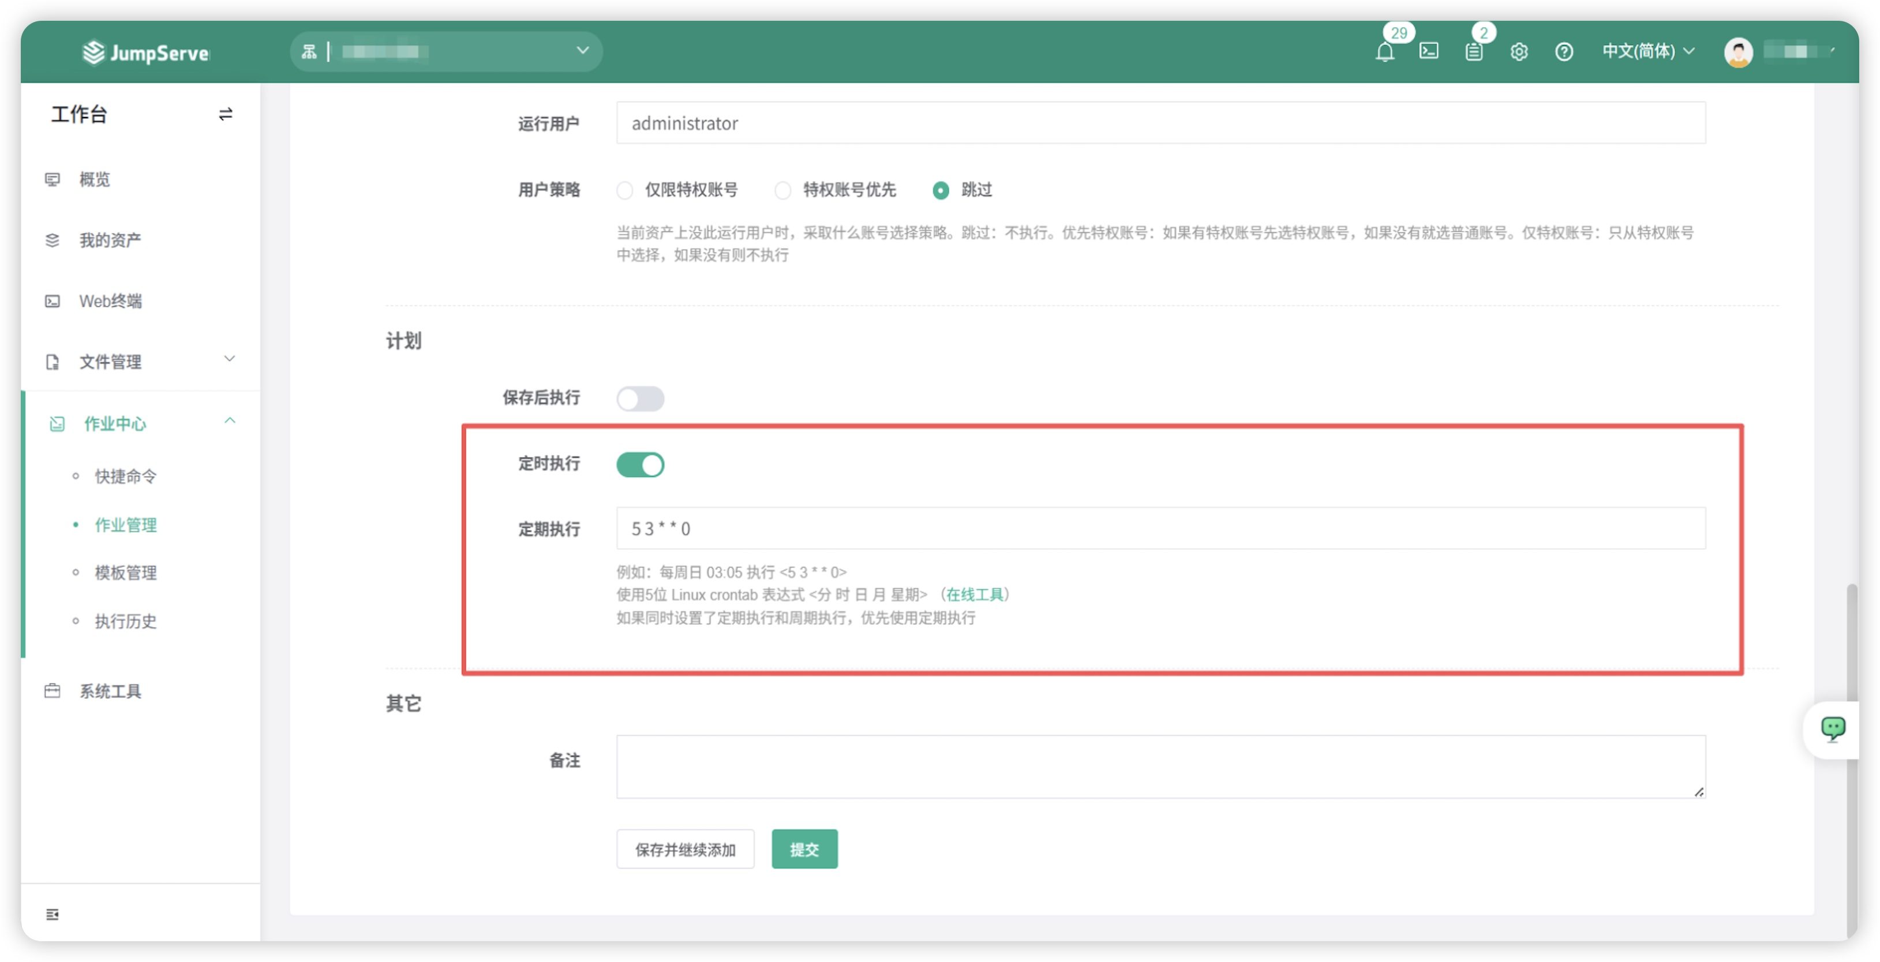The height and width of the screenshot is (962, 1880).
Task: Turn off the 定时执行 switch
Action: 640,464
